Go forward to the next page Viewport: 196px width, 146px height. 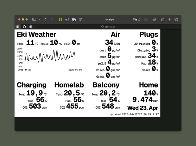click(x=52, y=19)
